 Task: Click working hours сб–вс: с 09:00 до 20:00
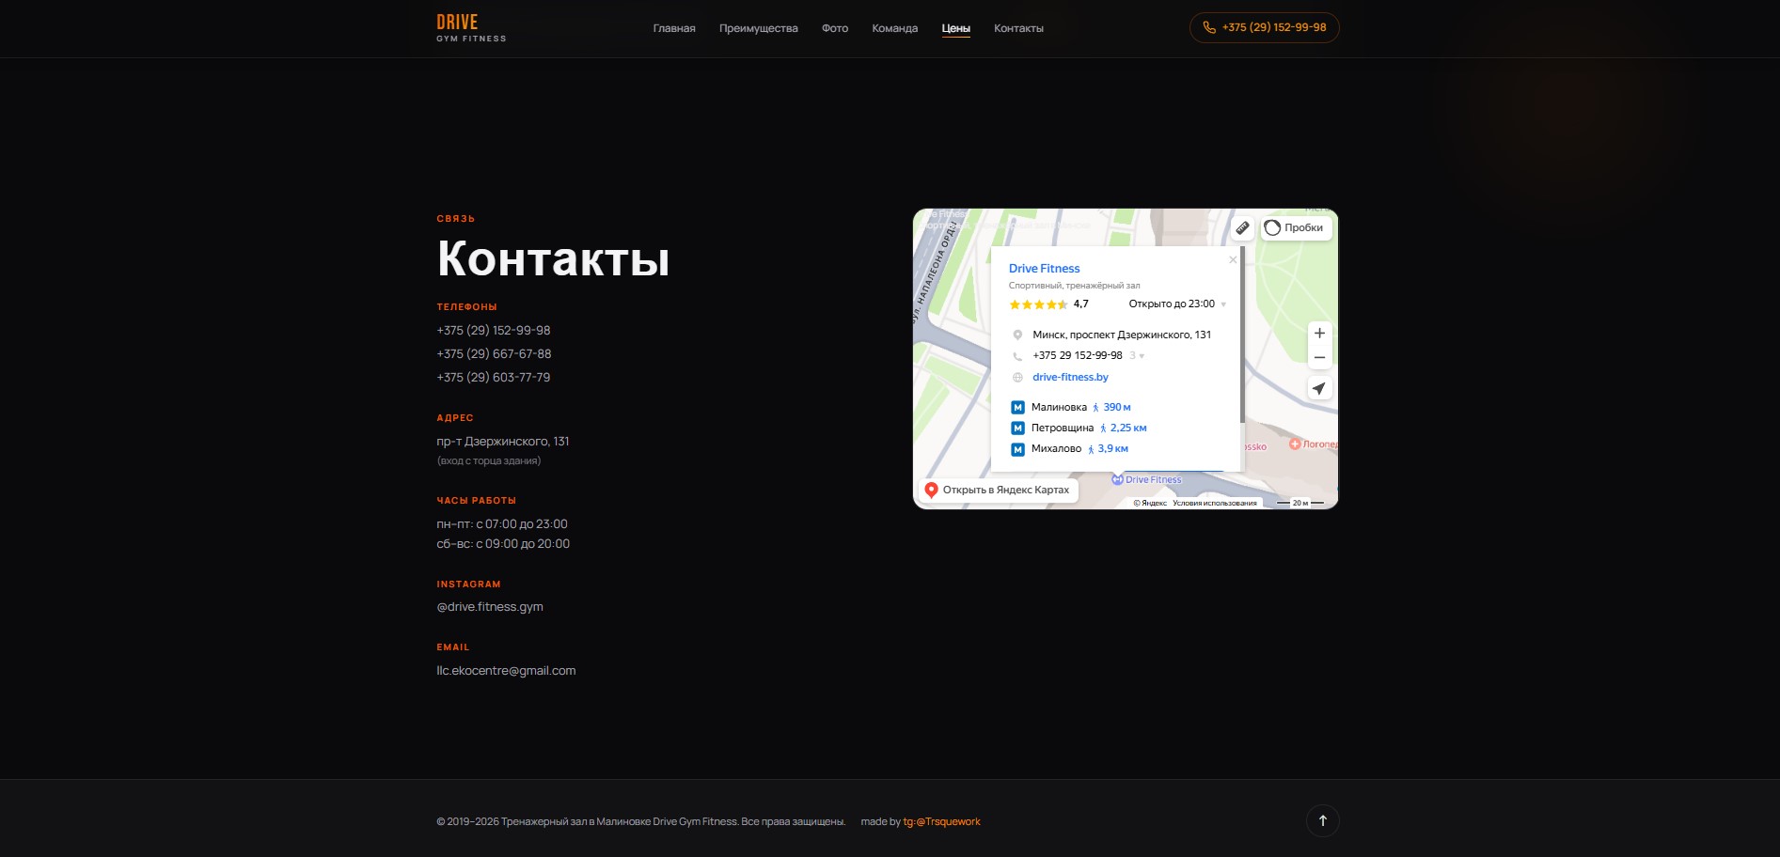point(503,544)
